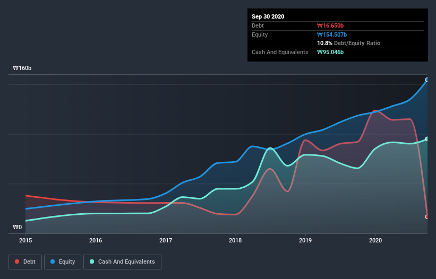Click the red Debt legend dot
This screenshot has height=279, width=436.
(x=17, y=261)
